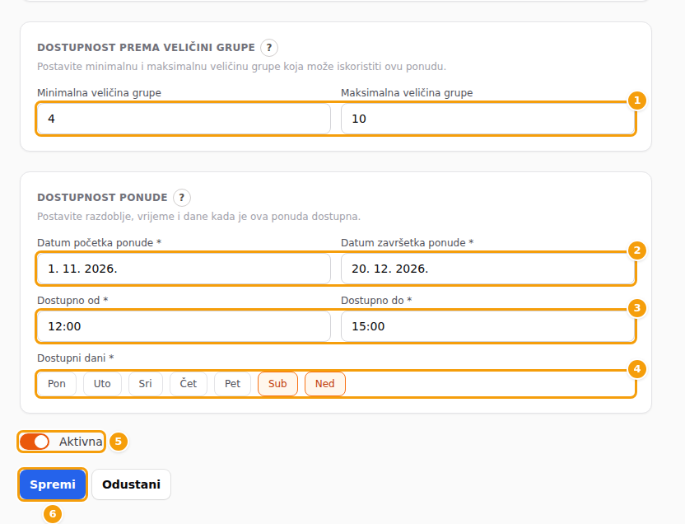
Task: Toggle the Uto day chip
Action: 102,384
